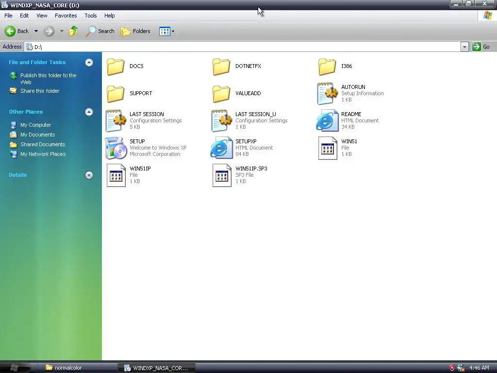The height and width of the screenshot is (373, 497).
Task: Click the Share this folder link
Action: 40,91
